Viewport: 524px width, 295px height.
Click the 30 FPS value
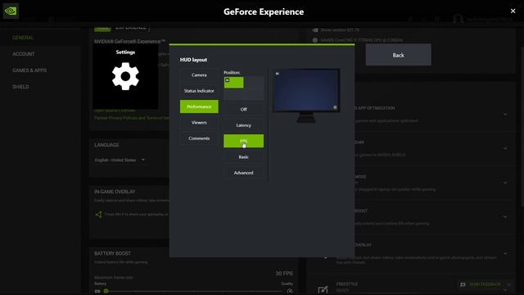pyautogui.click(x=284, y=274)
